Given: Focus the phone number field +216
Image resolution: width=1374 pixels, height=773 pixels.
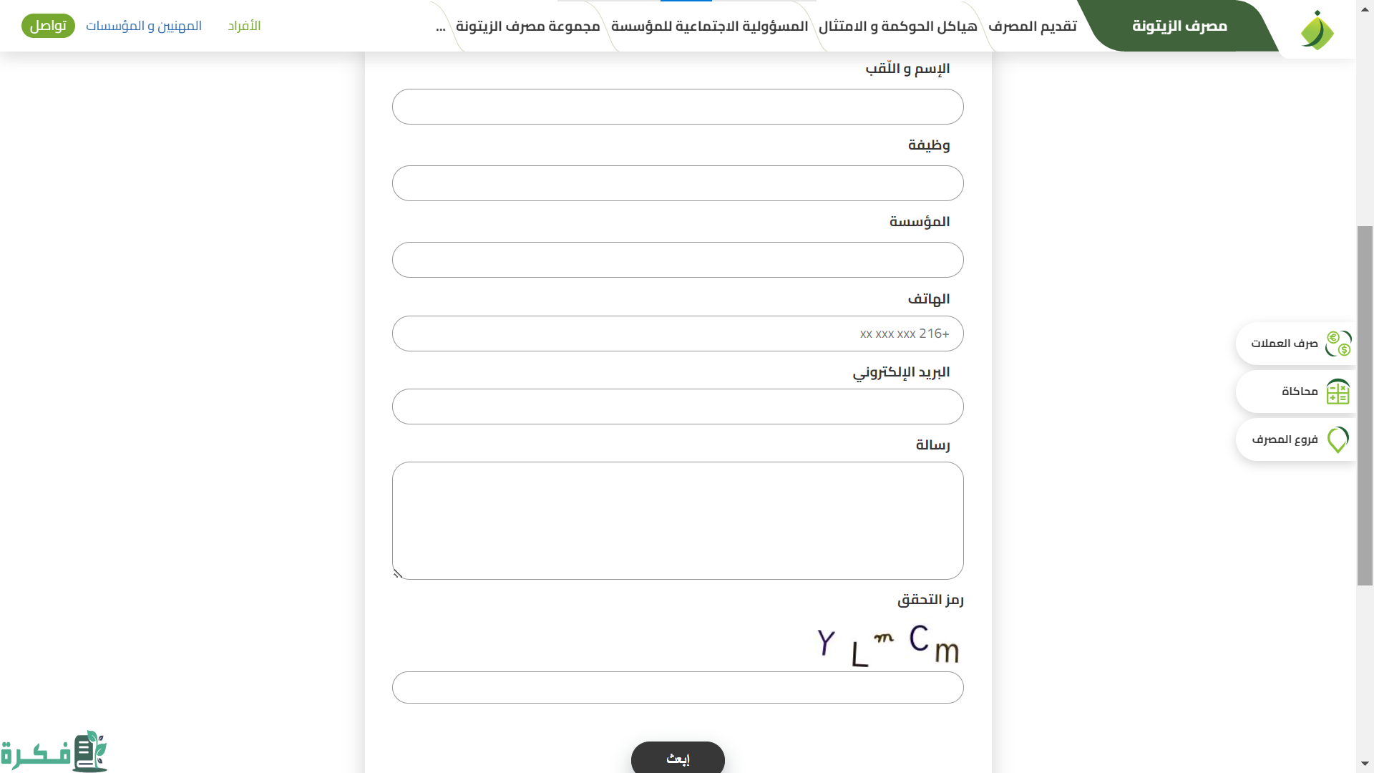Looking at the screenshot, I should point(678,334).
